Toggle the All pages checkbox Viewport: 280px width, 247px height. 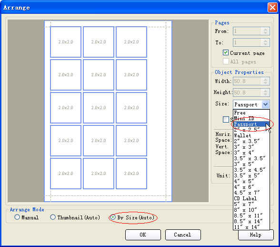[x=226, y=62]
